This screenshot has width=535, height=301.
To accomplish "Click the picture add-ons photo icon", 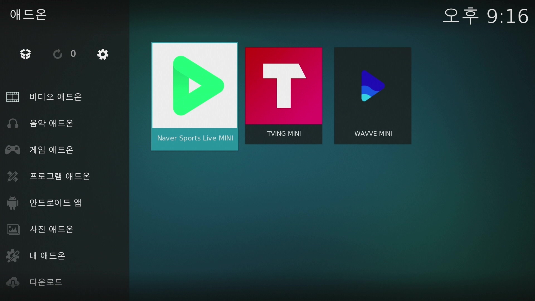I will pos(13,229).
